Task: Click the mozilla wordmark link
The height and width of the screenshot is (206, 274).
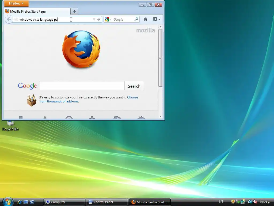Action: (x=146, y=30)
